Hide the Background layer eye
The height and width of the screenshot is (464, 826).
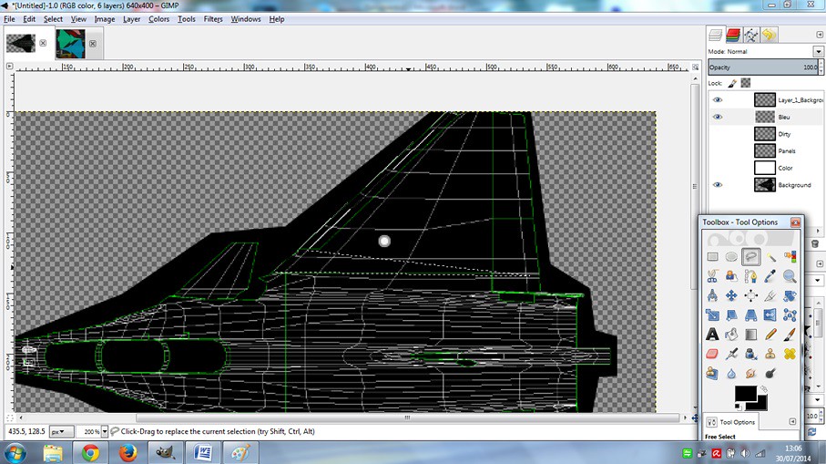[718, 184]
